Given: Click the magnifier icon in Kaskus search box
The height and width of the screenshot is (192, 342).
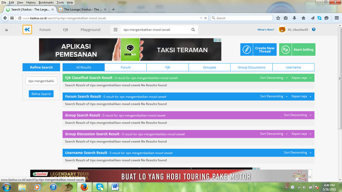Looking at the screenshot, I should (193, 30).
